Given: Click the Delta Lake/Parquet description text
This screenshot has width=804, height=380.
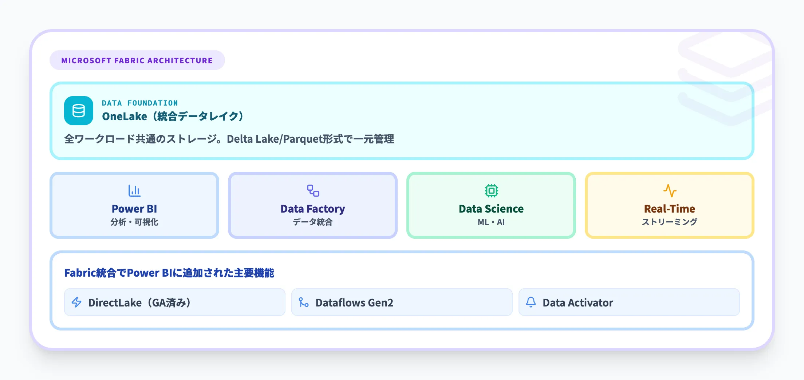Looking at the screenshot, I should point(229,139).
